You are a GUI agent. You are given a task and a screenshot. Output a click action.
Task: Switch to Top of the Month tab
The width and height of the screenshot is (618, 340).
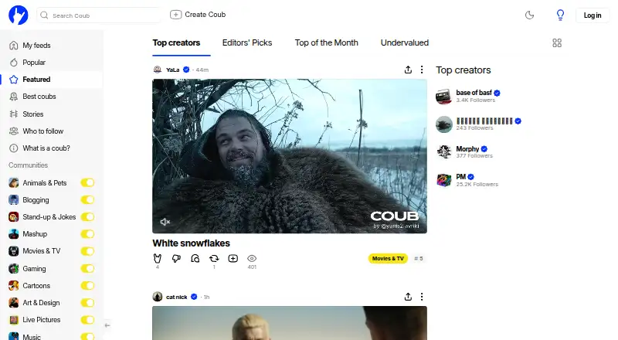[x=326, y=42]
